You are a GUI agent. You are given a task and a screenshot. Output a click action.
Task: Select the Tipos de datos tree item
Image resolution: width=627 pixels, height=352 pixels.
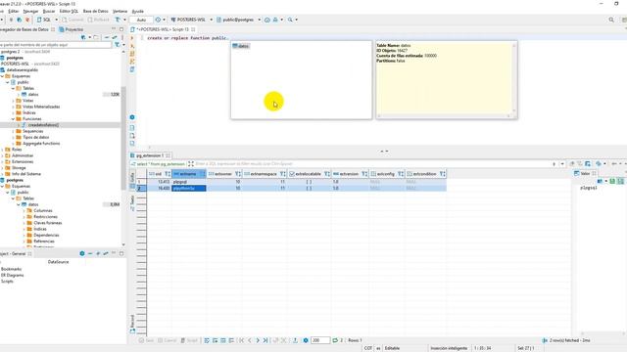coord(35,137)
